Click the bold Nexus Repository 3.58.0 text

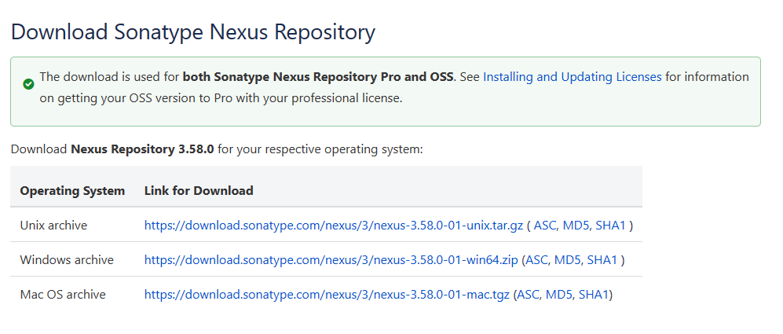click(143, 149)
